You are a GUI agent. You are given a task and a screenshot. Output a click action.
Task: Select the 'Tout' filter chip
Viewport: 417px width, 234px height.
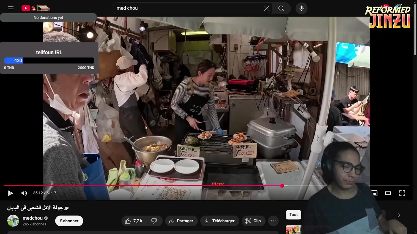pyautogui.click(x=294, y=214)
